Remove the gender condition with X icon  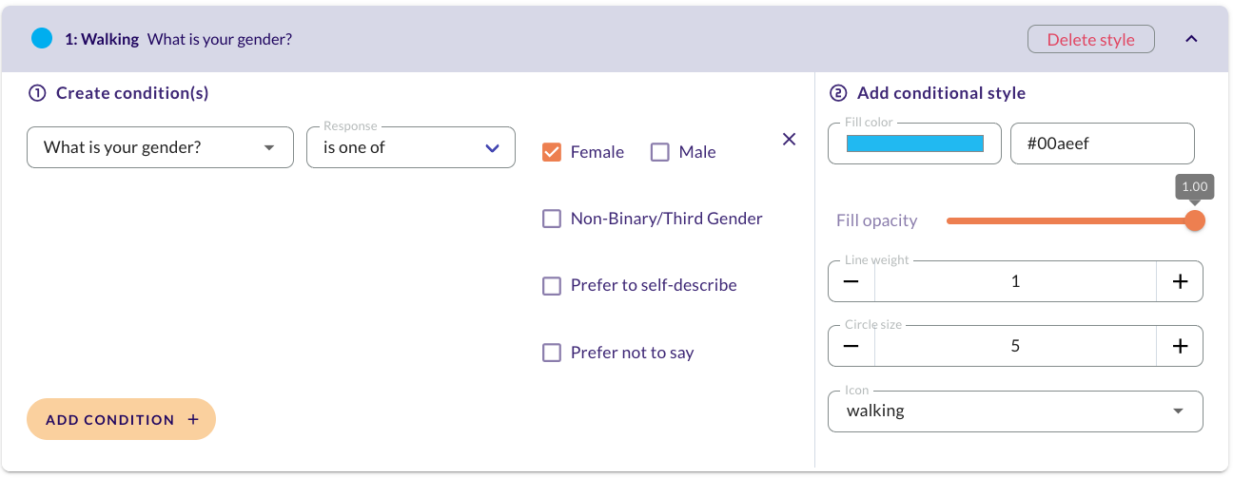[x=789, y=139]
